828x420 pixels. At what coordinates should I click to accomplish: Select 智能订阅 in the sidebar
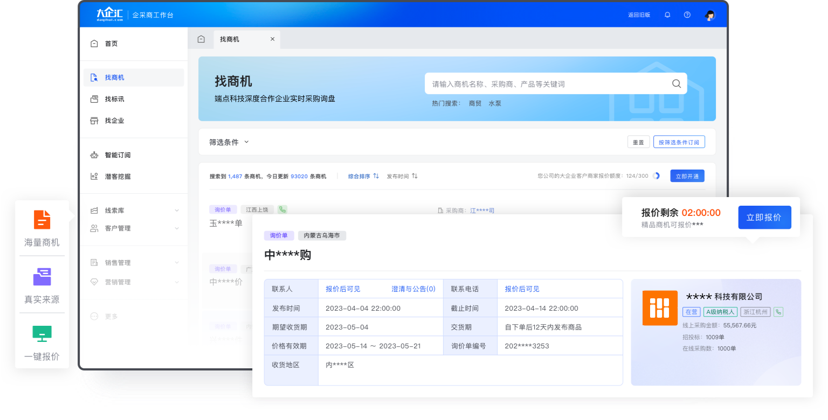point(118,155)
